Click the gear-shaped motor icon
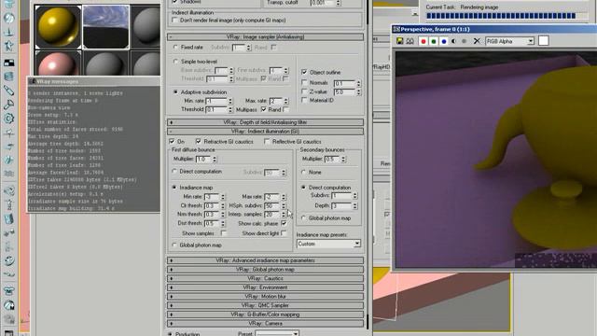Viewport: 597px width, 336px height. [x=8, y=119]
